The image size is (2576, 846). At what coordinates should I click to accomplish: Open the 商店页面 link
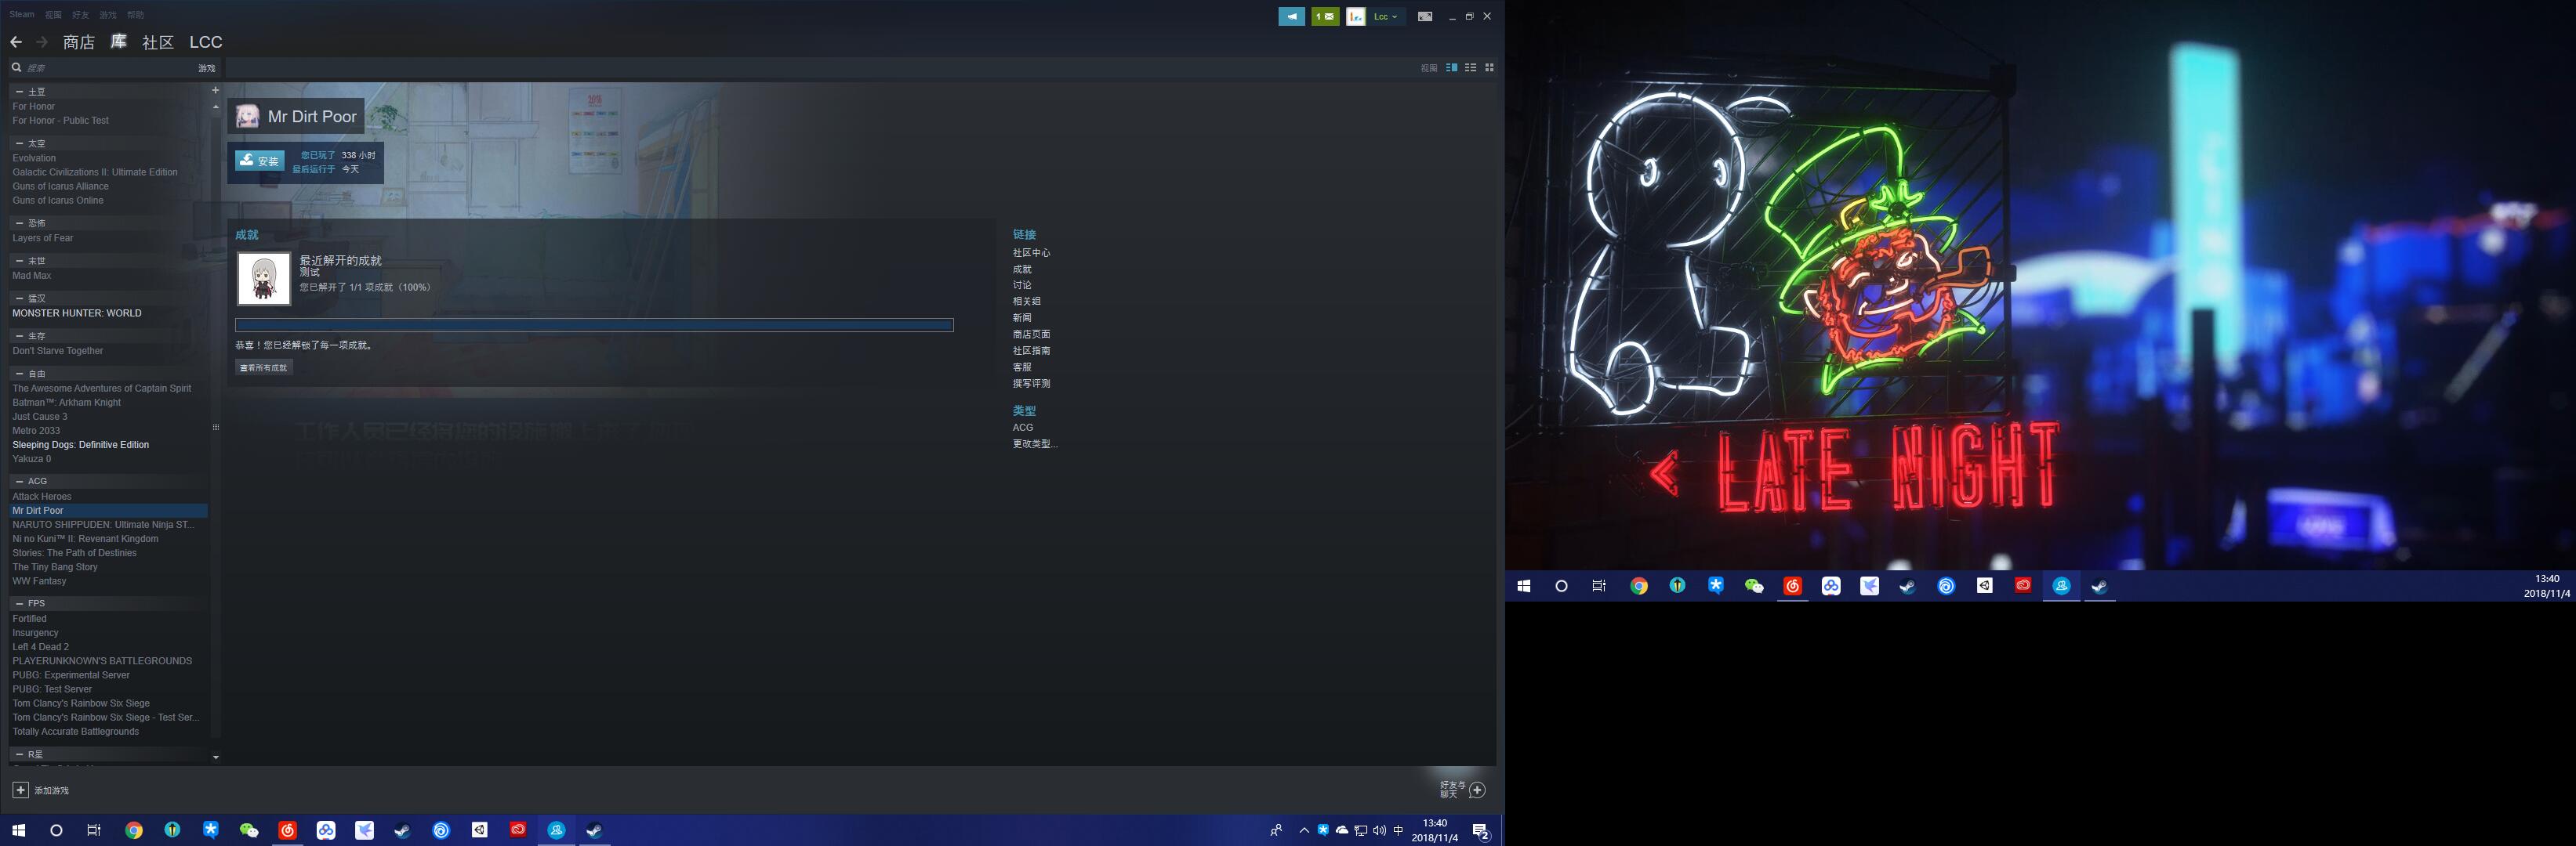coord(1031,334)
